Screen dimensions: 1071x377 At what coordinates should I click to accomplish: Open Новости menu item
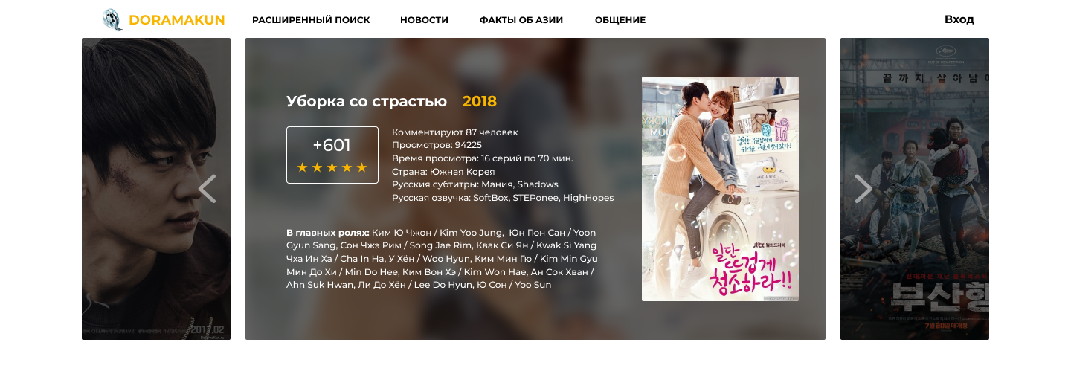pyautogui.click(x=424, y=20)
